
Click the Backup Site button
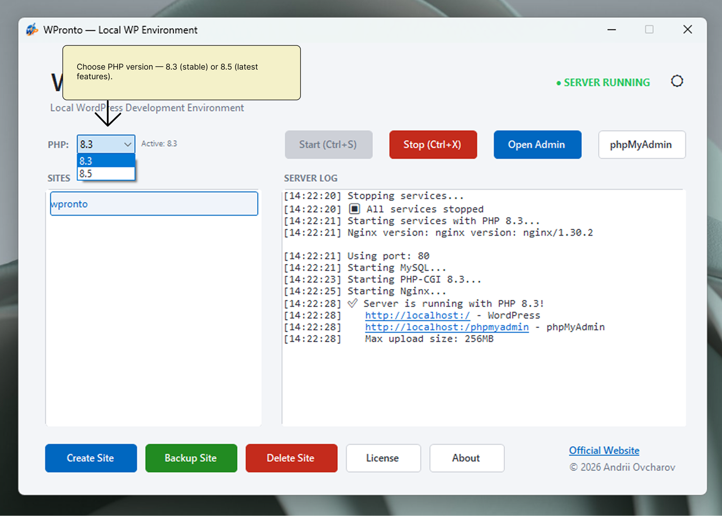191,458
